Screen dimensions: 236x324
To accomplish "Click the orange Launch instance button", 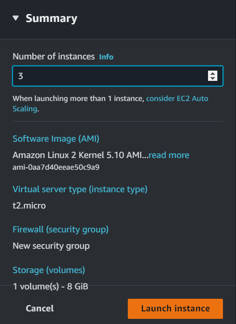I will tap(175, 309).
